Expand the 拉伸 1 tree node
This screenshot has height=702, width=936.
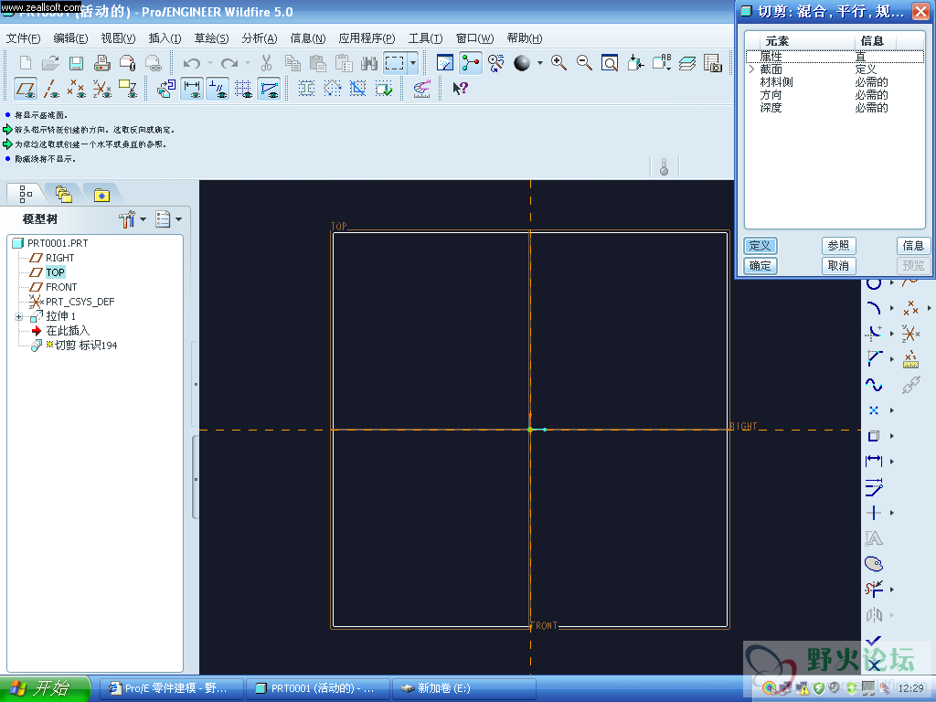click(x=19, y=316)
